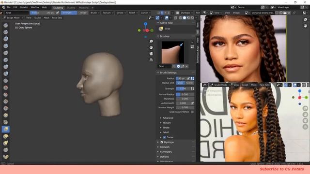
Task: Toggle the Cursor checkbox in sidebar
Action: [x=165, y=137]
